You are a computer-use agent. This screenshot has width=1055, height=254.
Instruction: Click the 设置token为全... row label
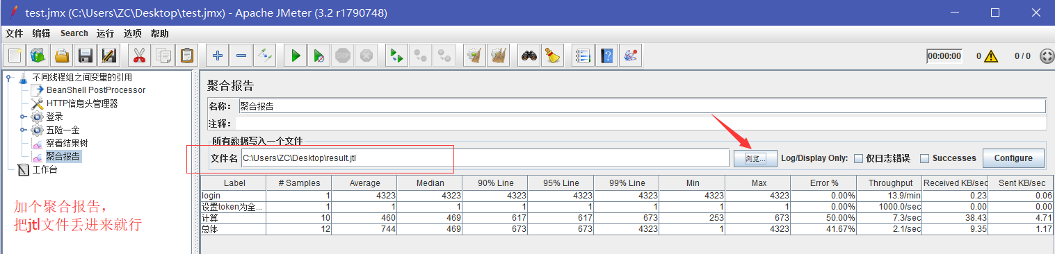[234, 207]
